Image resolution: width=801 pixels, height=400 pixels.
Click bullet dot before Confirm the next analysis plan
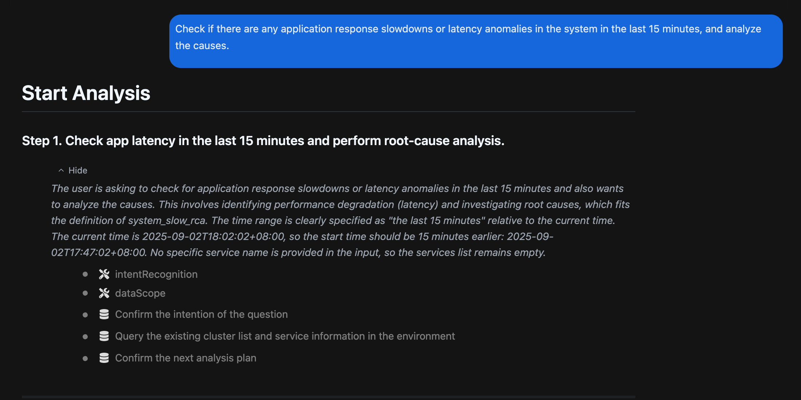85,359
